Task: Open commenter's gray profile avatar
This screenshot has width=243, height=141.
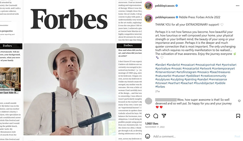Action: [x=149, y=101]
